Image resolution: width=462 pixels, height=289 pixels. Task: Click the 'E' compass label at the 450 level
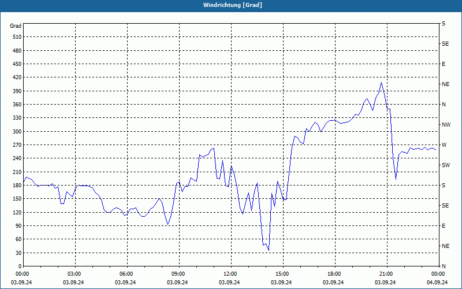444,64
